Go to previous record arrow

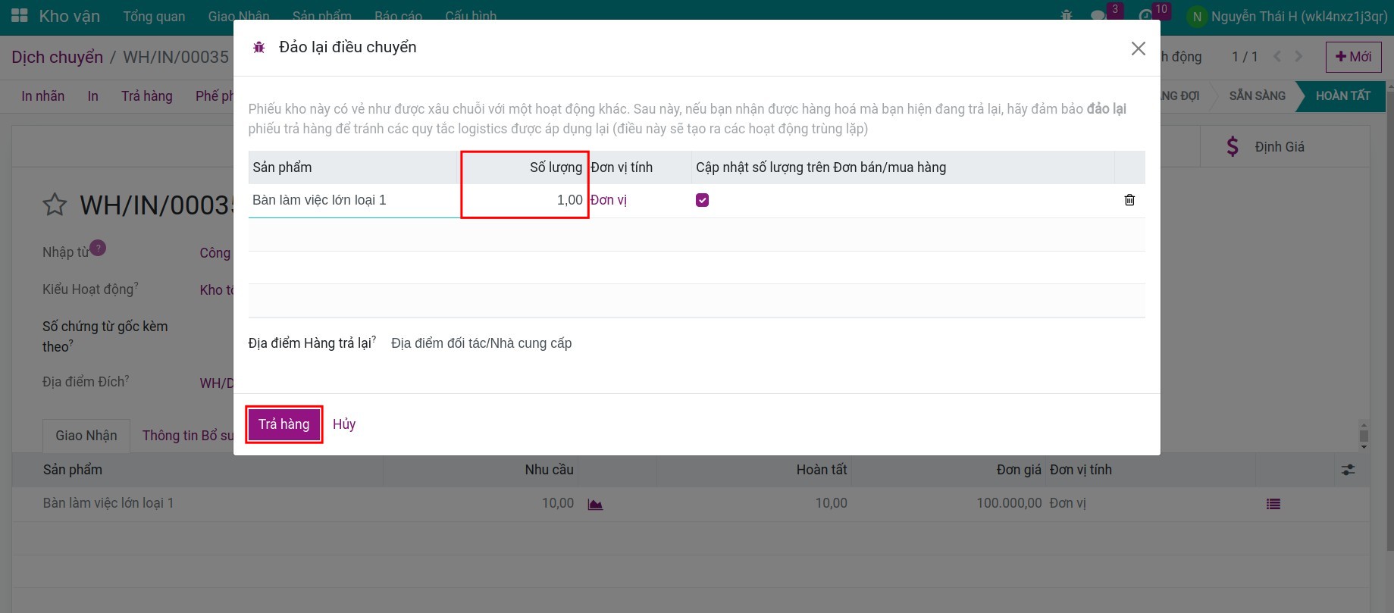[x=1277, y=57]
